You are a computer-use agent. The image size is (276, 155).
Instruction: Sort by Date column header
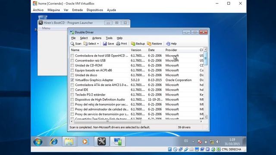point(155,50)
